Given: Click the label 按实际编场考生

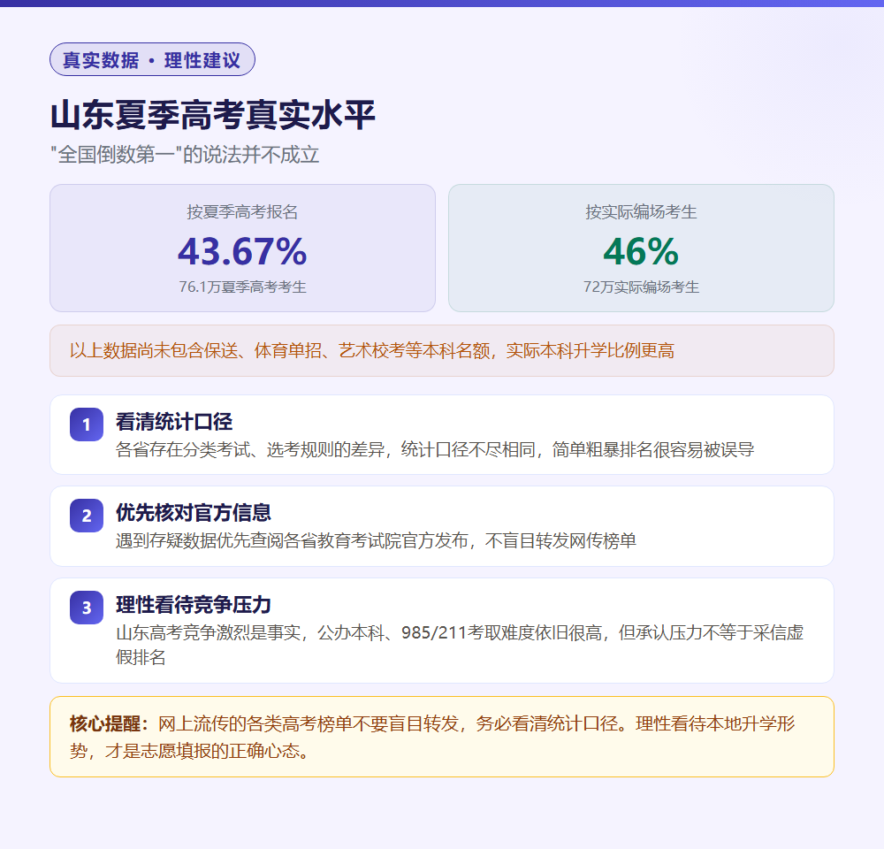Looking at the screenshot, I should click(641, 212).
